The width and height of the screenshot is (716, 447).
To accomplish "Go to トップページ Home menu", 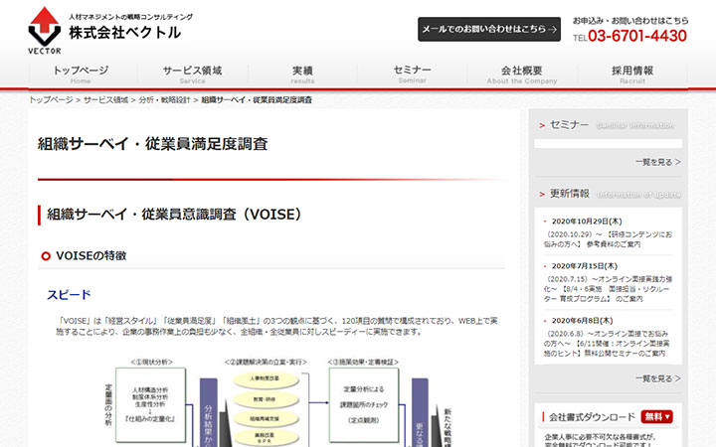I will pos(81,74).
